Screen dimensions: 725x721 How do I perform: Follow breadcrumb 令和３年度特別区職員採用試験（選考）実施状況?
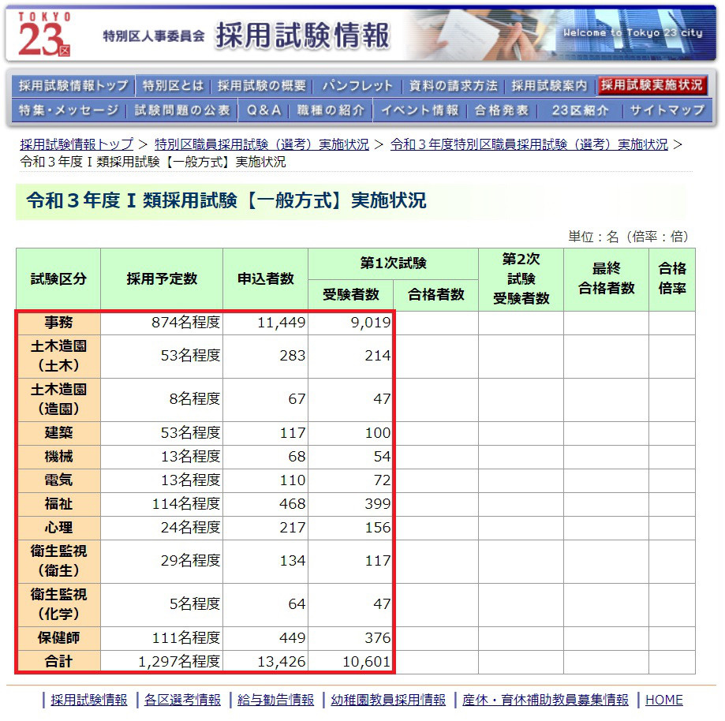(x=529, y=144)
